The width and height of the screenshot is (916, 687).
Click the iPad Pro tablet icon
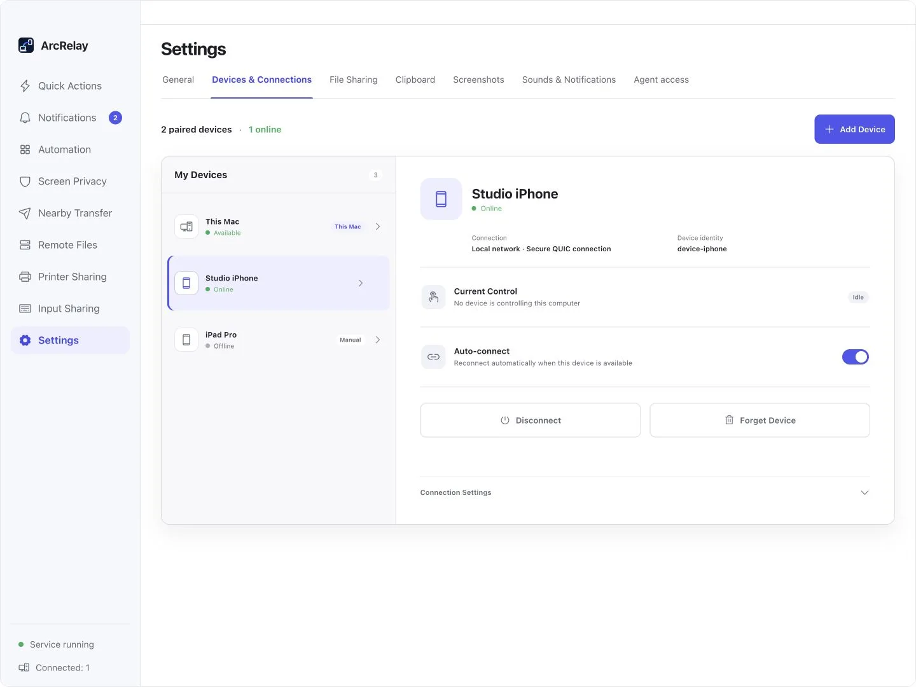(186, 340)
